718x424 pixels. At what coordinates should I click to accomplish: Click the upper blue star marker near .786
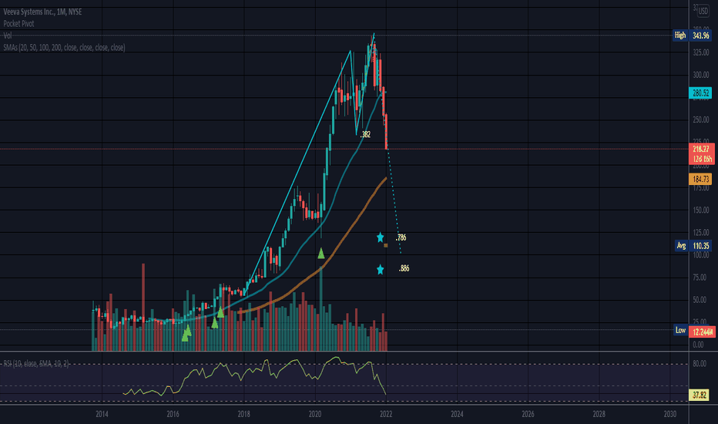[x=380, y=237]
